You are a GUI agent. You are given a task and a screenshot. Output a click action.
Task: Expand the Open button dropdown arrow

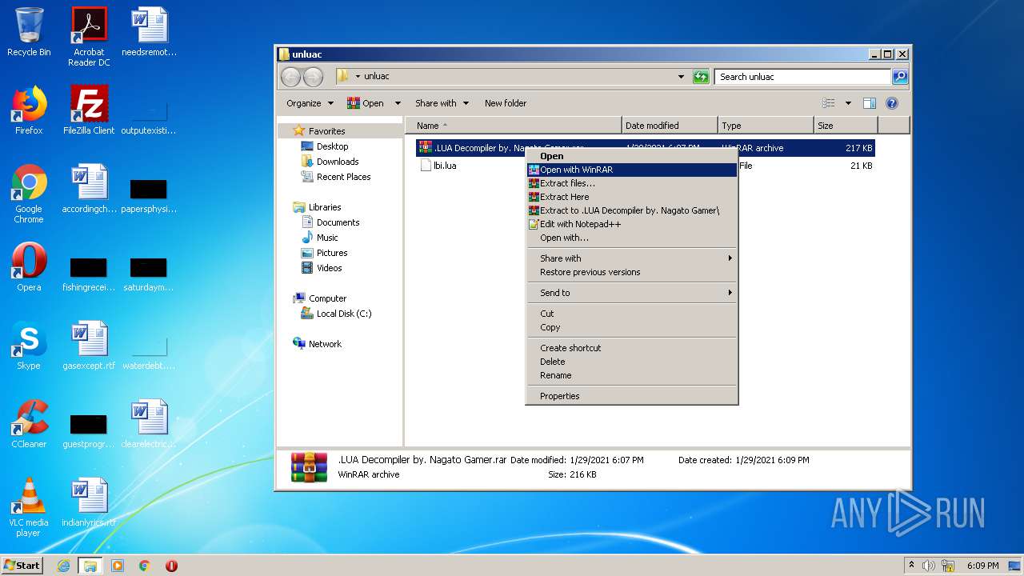click(x=398, y=103)
